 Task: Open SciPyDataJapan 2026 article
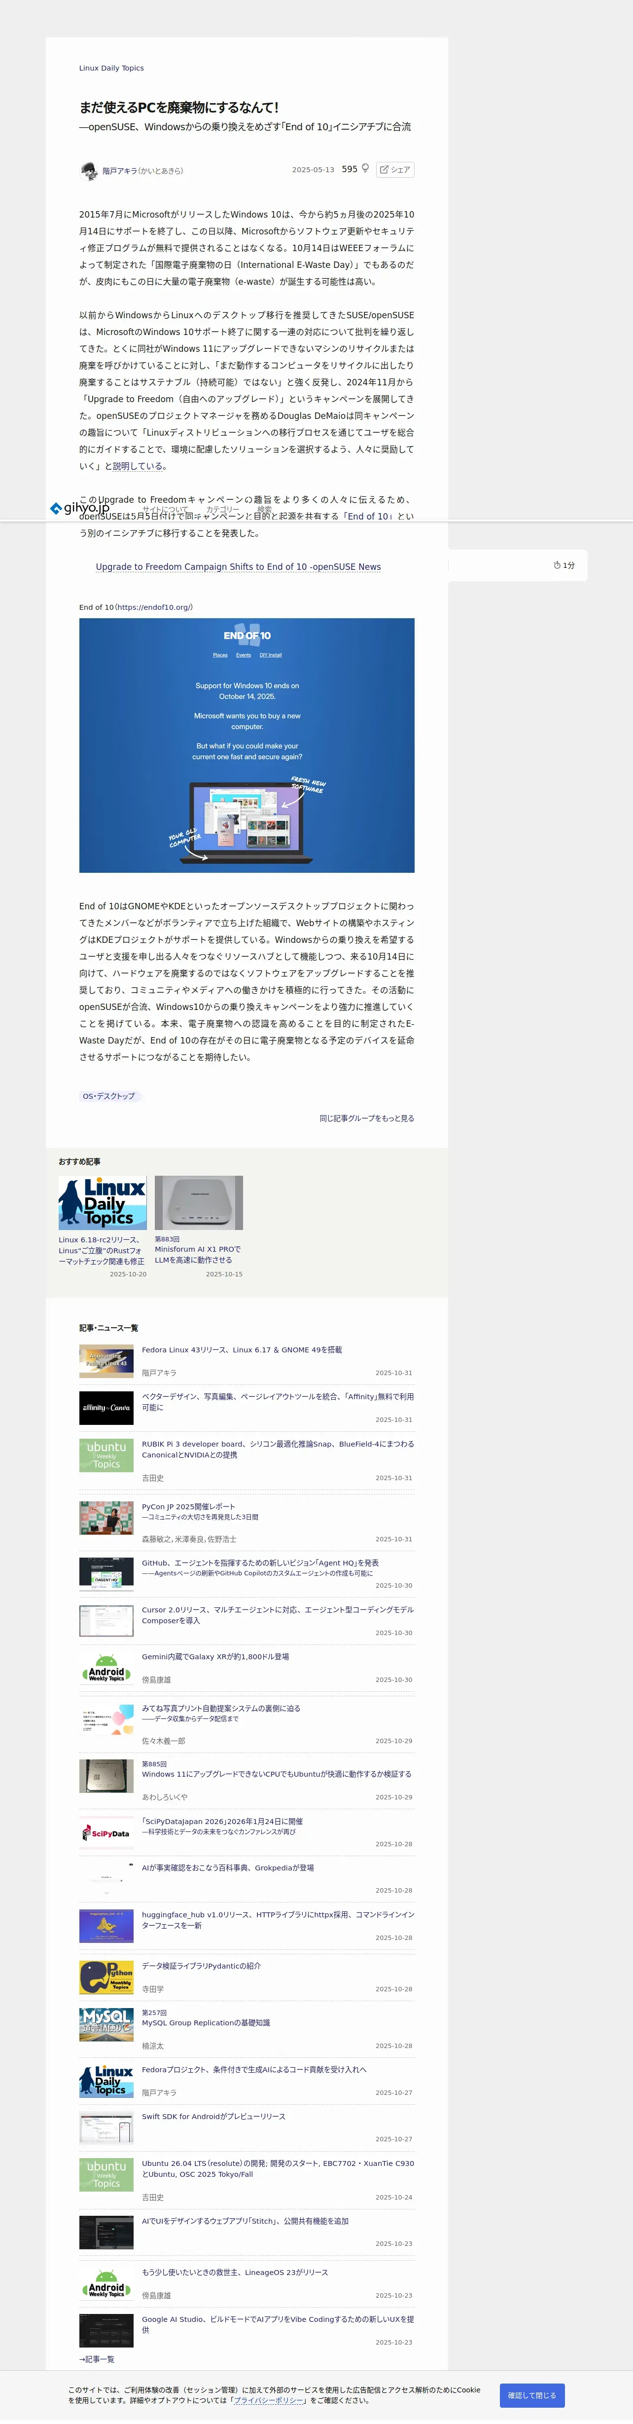point(222,1822)
